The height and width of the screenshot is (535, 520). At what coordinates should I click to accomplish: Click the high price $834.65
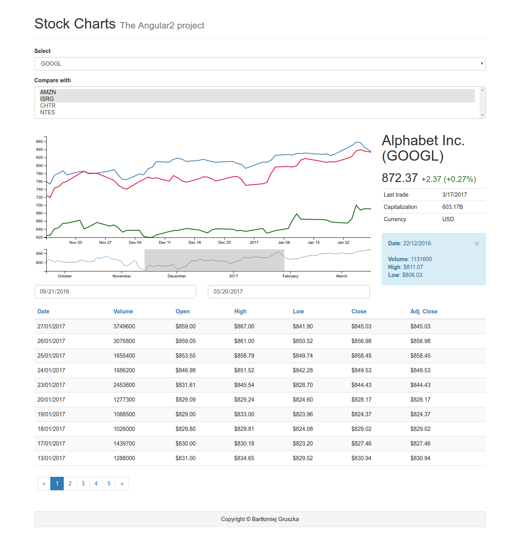(x=244, y=458)
